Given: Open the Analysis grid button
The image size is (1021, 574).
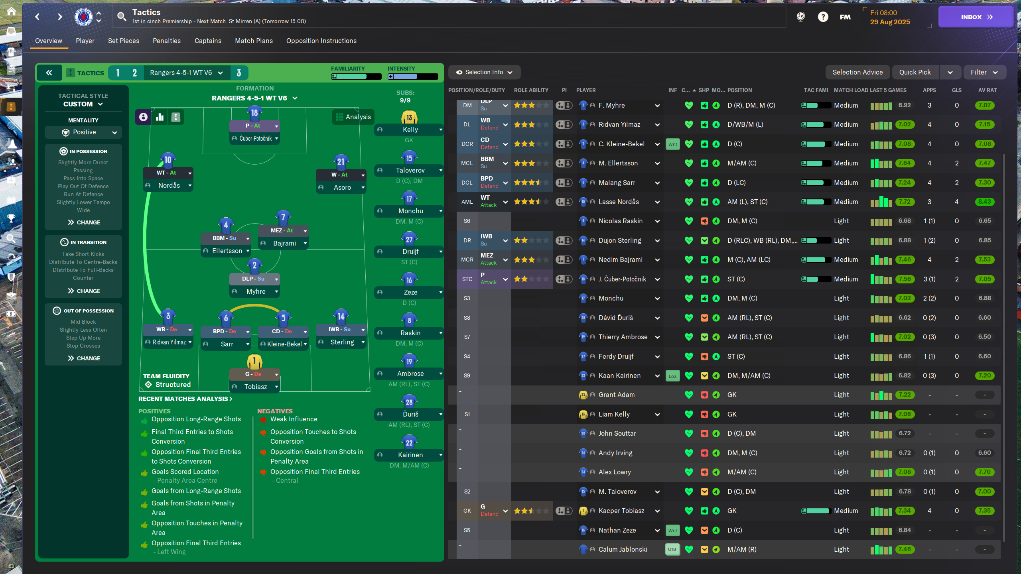Looking at the screenshot, I should (x=353, y=117).
